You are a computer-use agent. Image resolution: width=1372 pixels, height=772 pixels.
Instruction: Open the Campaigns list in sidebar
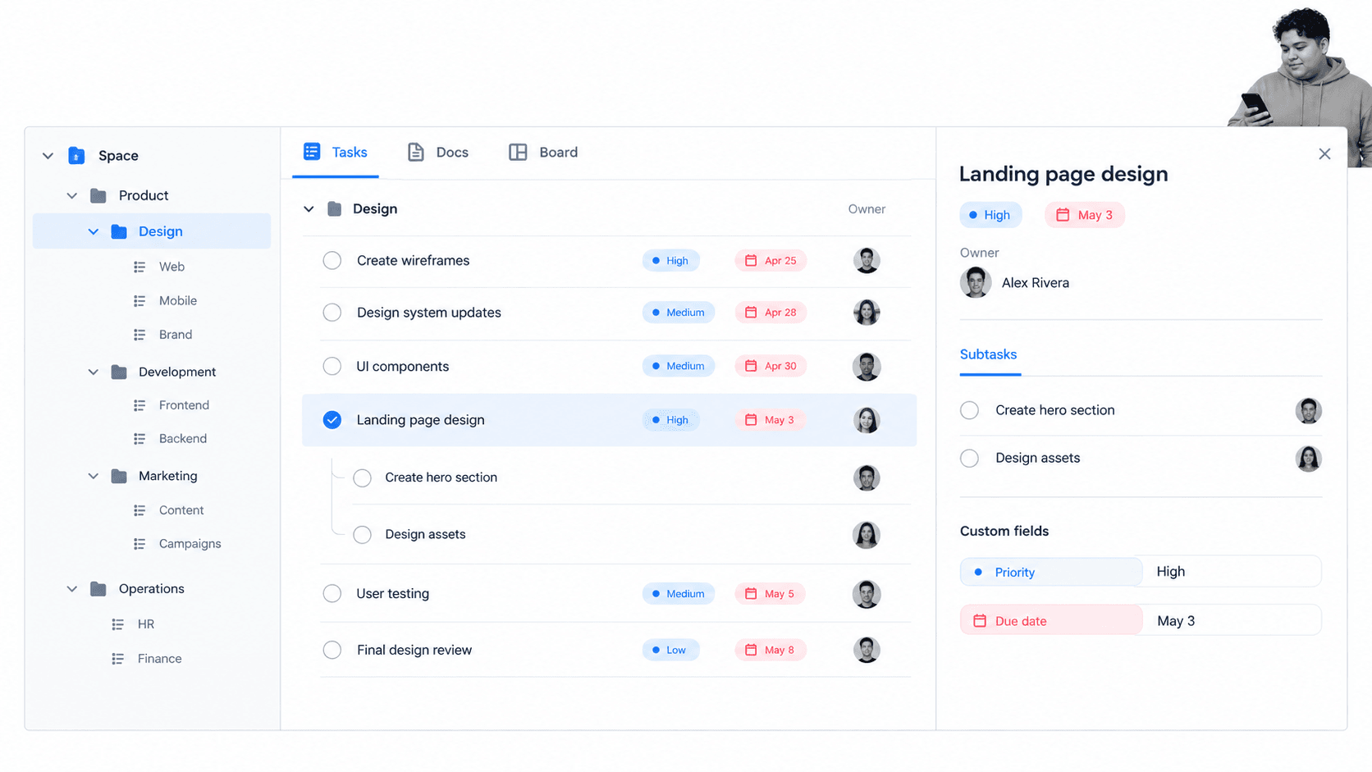tap(190, 544)
